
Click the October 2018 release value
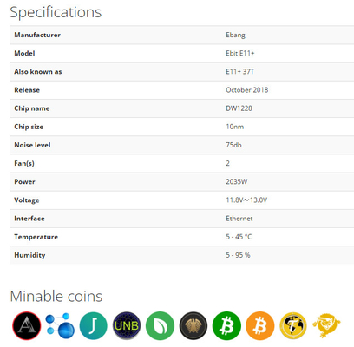coord(247,90)
